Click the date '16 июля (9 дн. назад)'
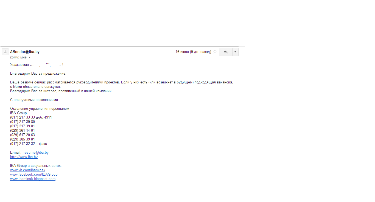Image resolution: width=375 pixels, height=202 pixels. pyautogui.click(x=193, y=52)
